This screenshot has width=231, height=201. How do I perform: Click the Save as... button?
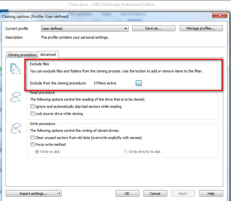pos(154,28)
